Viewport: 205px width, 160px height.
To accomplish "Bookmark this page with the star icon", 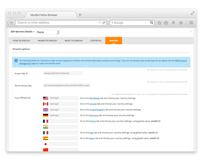I will tap(159, 23).
